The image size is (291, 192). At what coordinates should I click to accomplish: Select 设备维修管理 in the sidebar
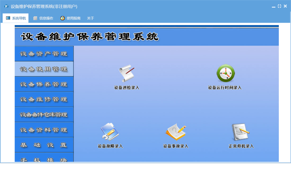click(x=44, y=99)
